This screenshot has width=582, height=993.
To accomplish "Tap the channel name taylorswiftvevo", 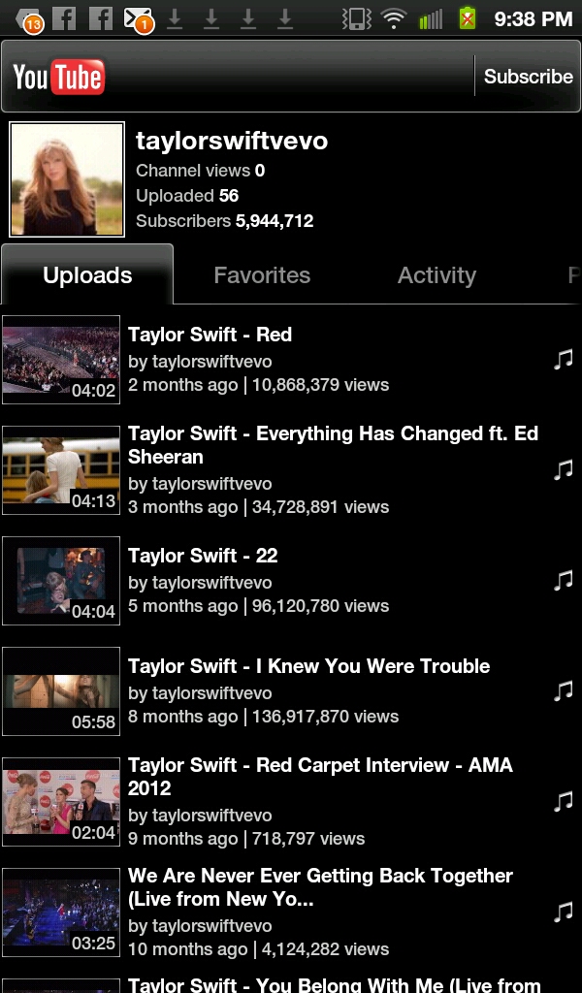I will 232,141.
